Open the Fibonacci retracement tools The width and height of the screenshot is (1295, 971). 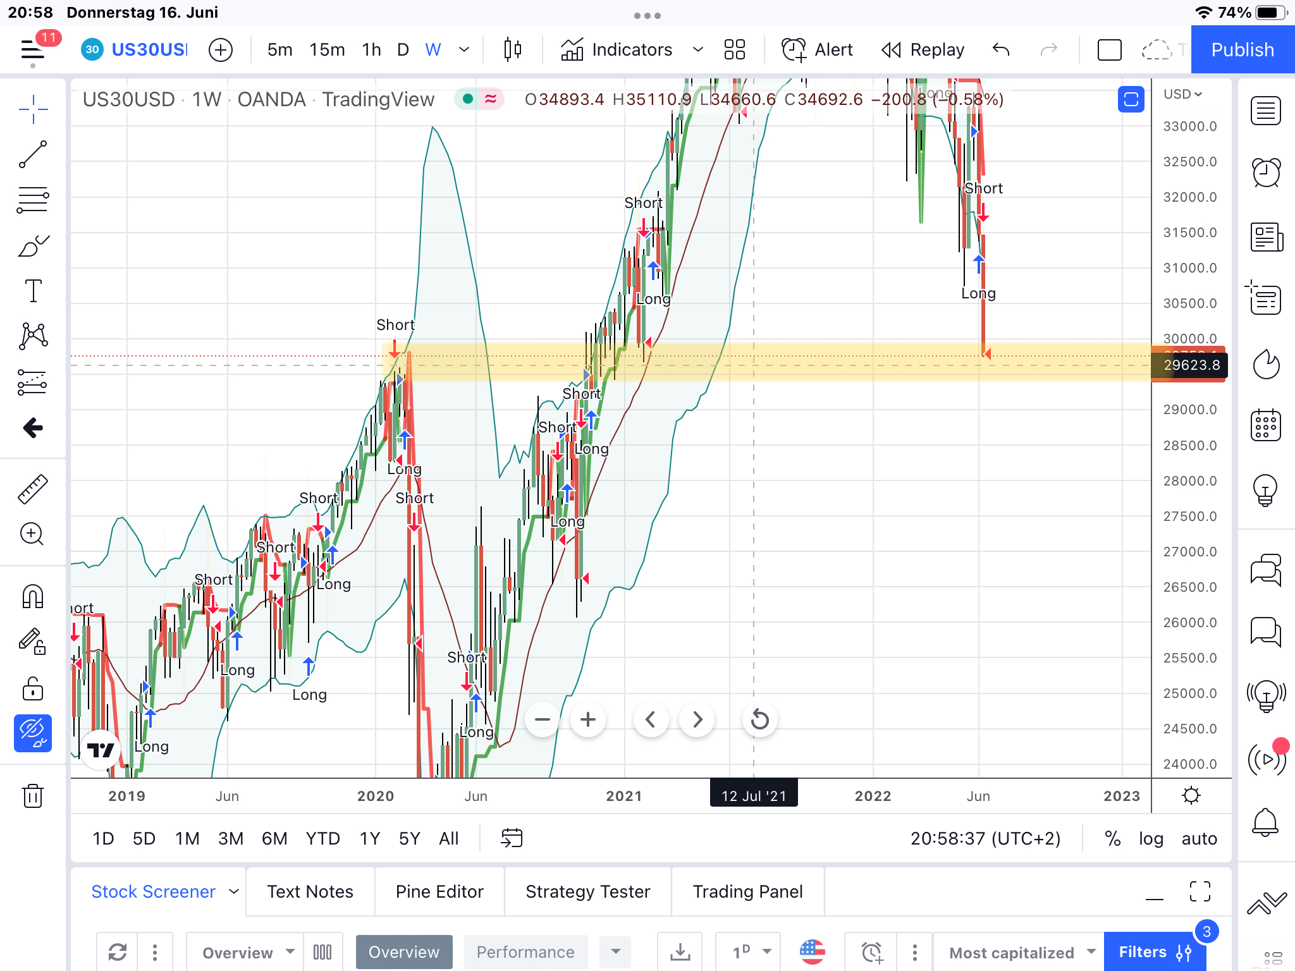33,200
